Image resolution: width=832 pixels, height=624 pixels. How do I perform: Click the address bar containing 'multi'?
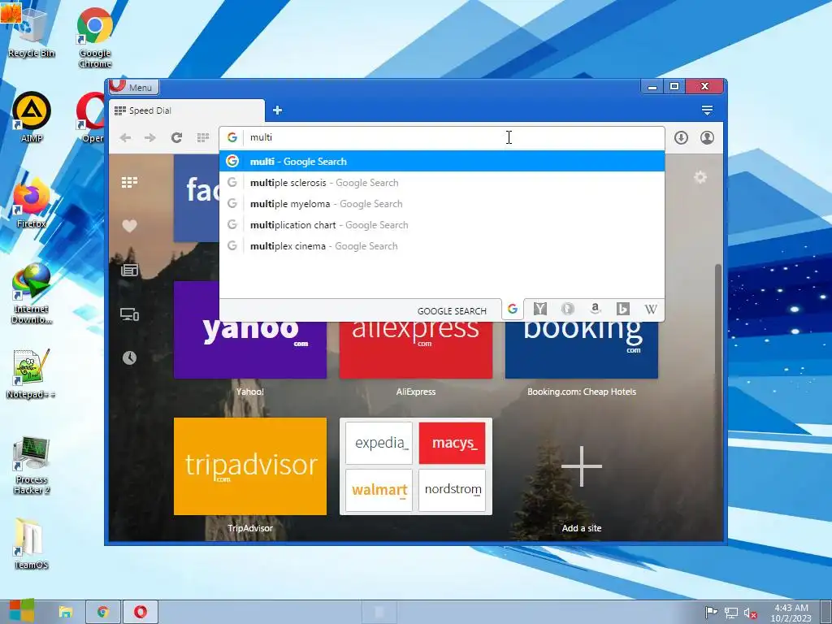441,138
